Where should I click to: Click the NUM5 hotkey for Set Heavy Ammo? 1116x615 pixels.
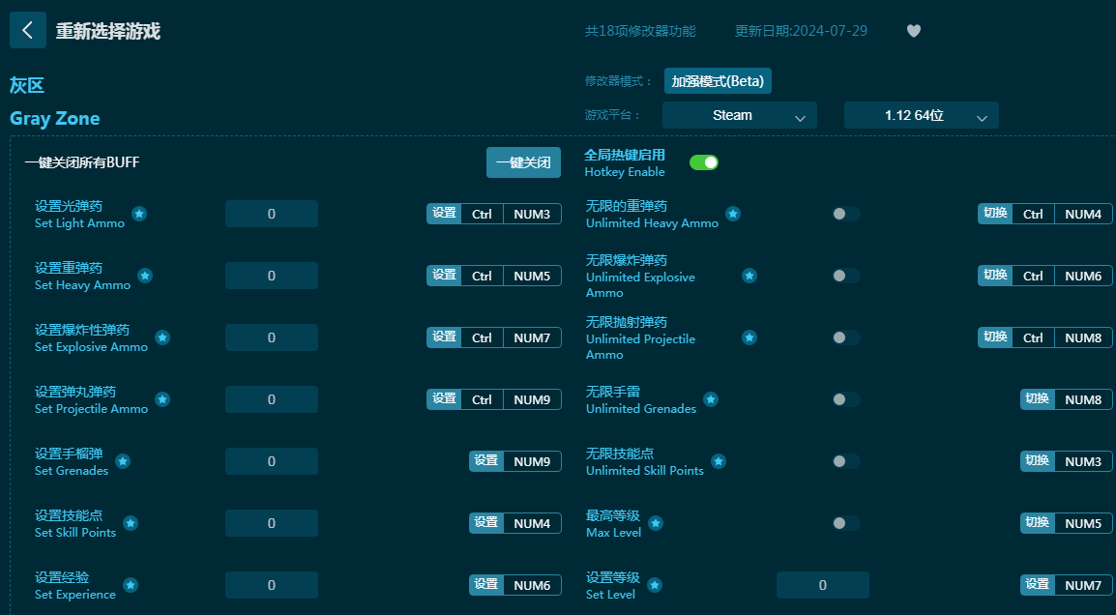pos(533,276)
